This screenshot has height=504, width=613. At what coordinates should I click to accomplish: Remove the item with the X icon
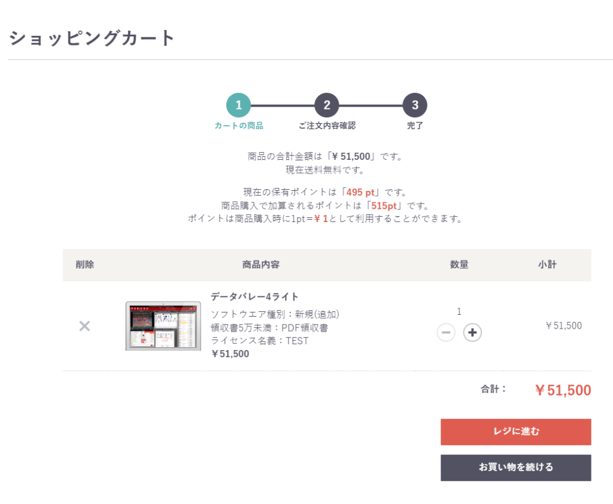(84, 326)
